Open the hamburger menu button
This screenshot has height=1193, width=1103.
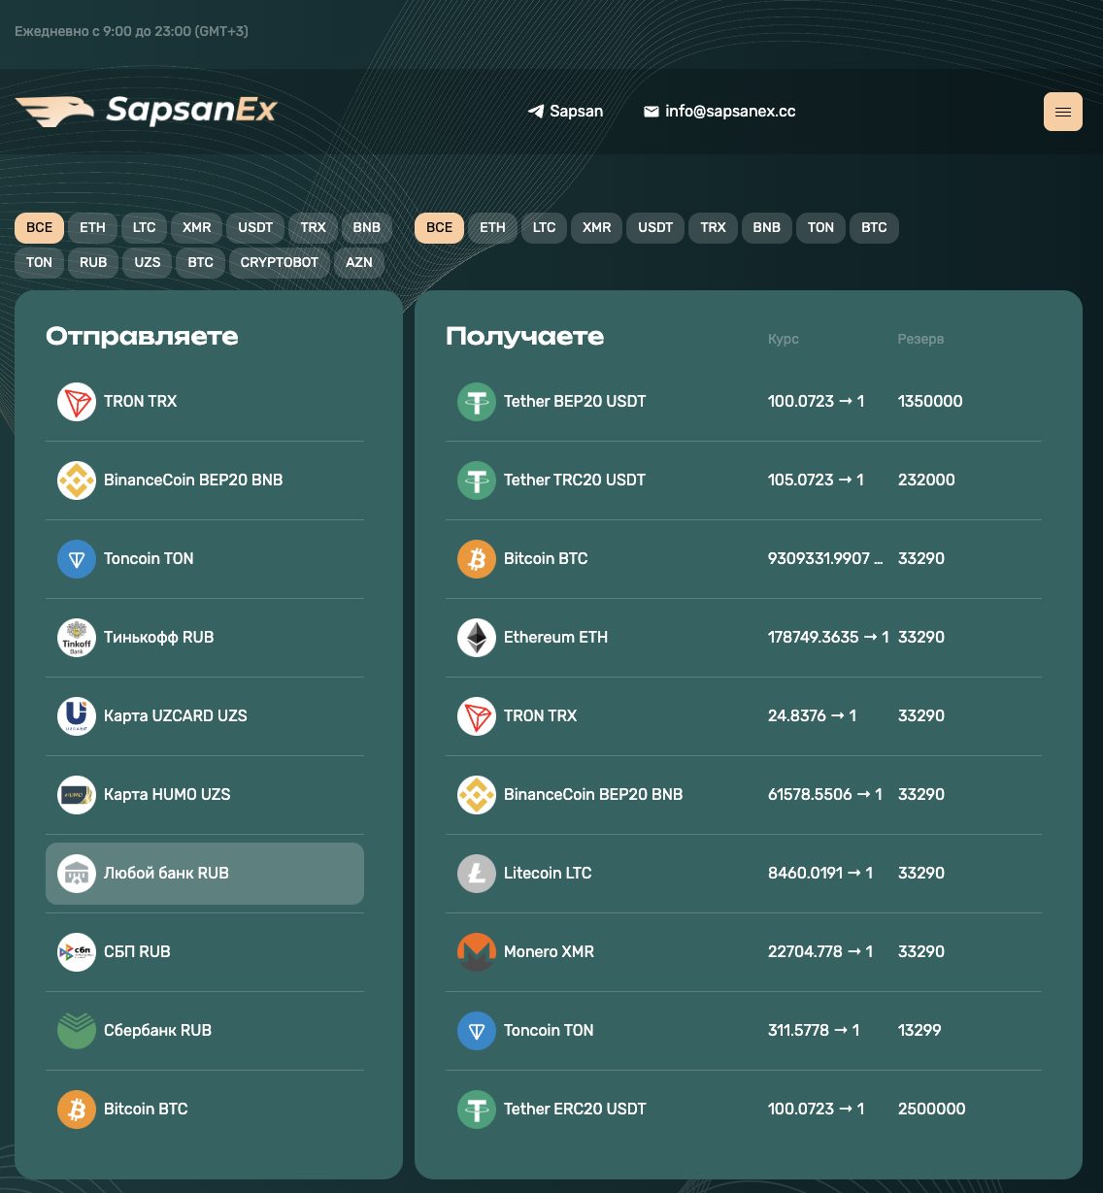(x=1062, y=112)
